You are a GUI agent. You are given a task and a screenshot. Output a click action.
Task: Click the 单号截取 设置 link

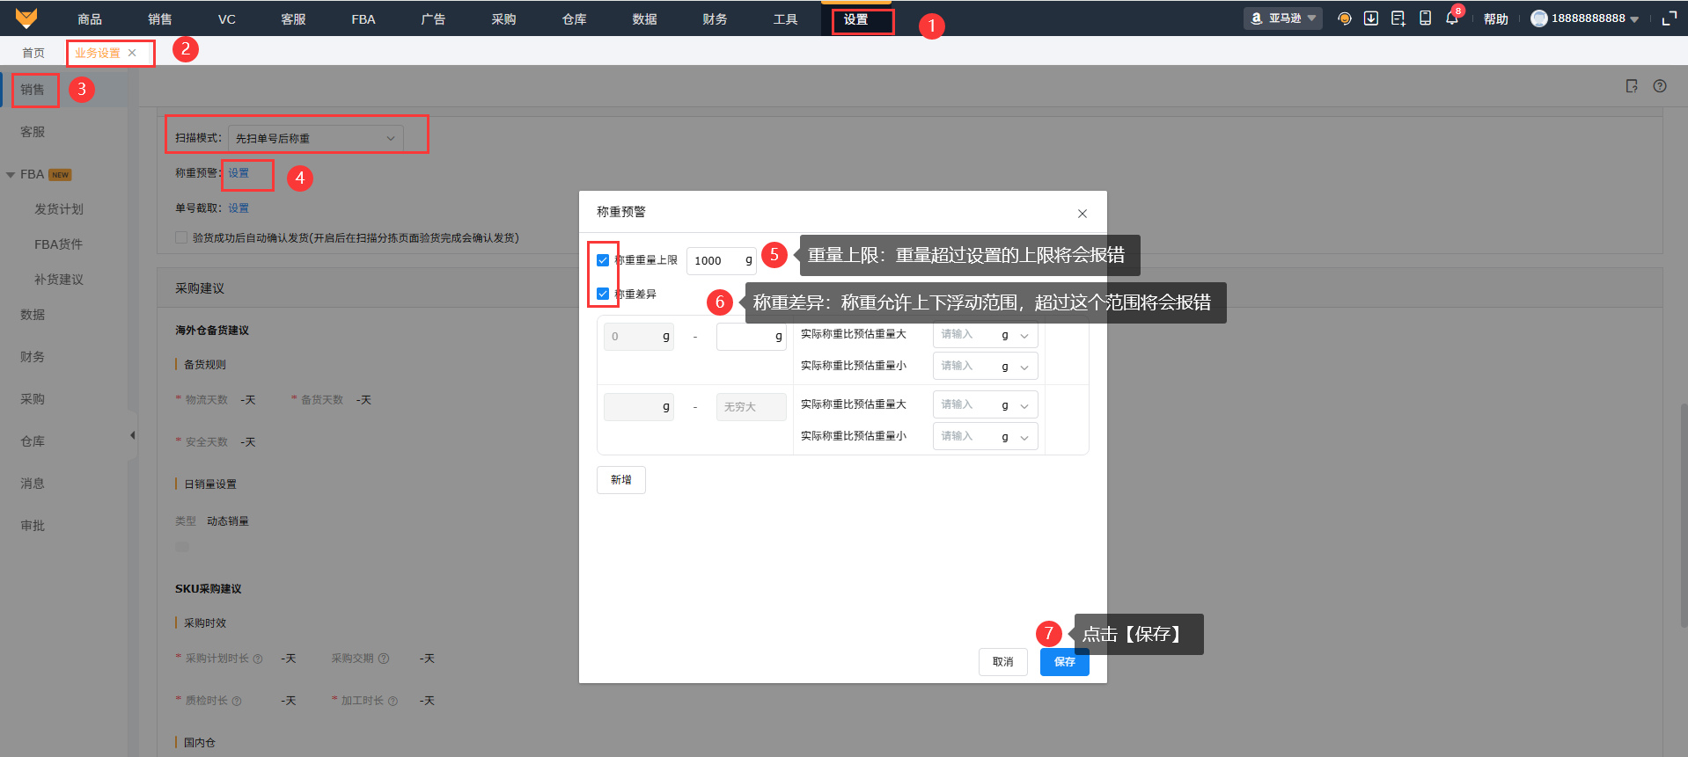tap(239, 208)
